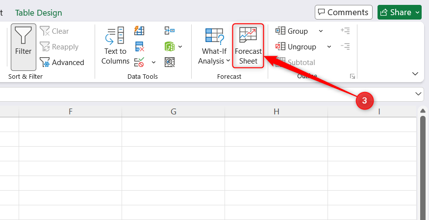This screenshot has height=220, width=429.
Task: Expand the formula bar
Action: [418, 94]
